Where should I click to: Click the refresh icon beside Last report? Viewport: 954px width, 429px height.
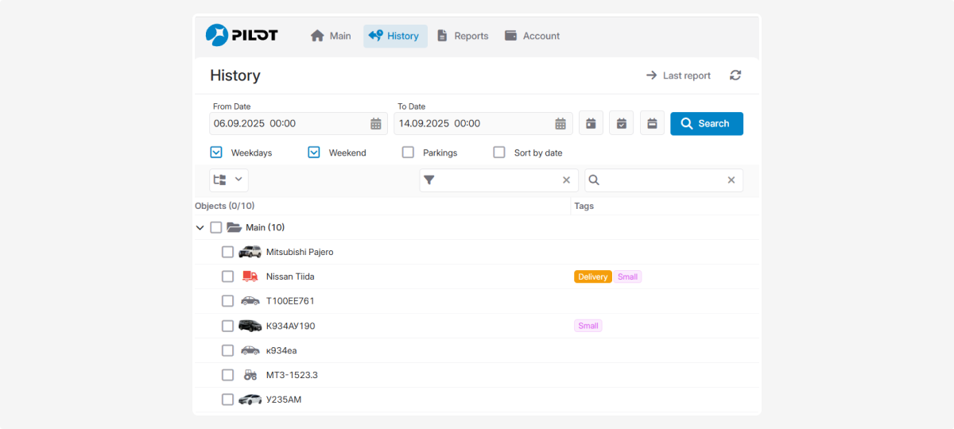click(x=735, y=75)
